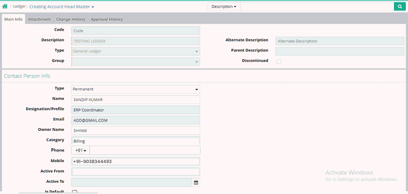Open the Approval History tab
The image size is (408, 194).
pos(107,19)
